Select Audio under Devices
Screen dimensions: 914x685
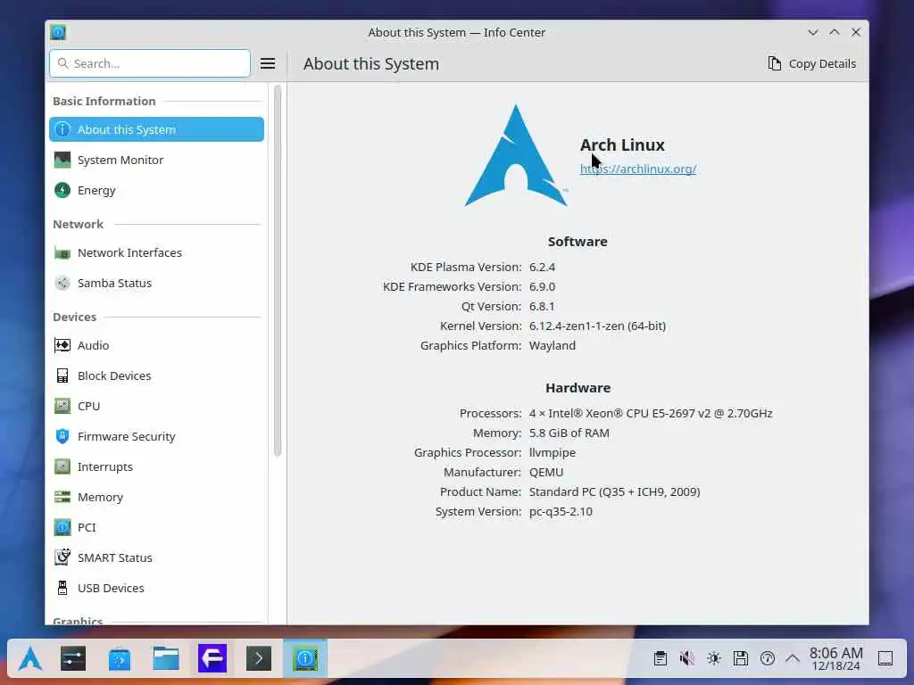point(156,345)
